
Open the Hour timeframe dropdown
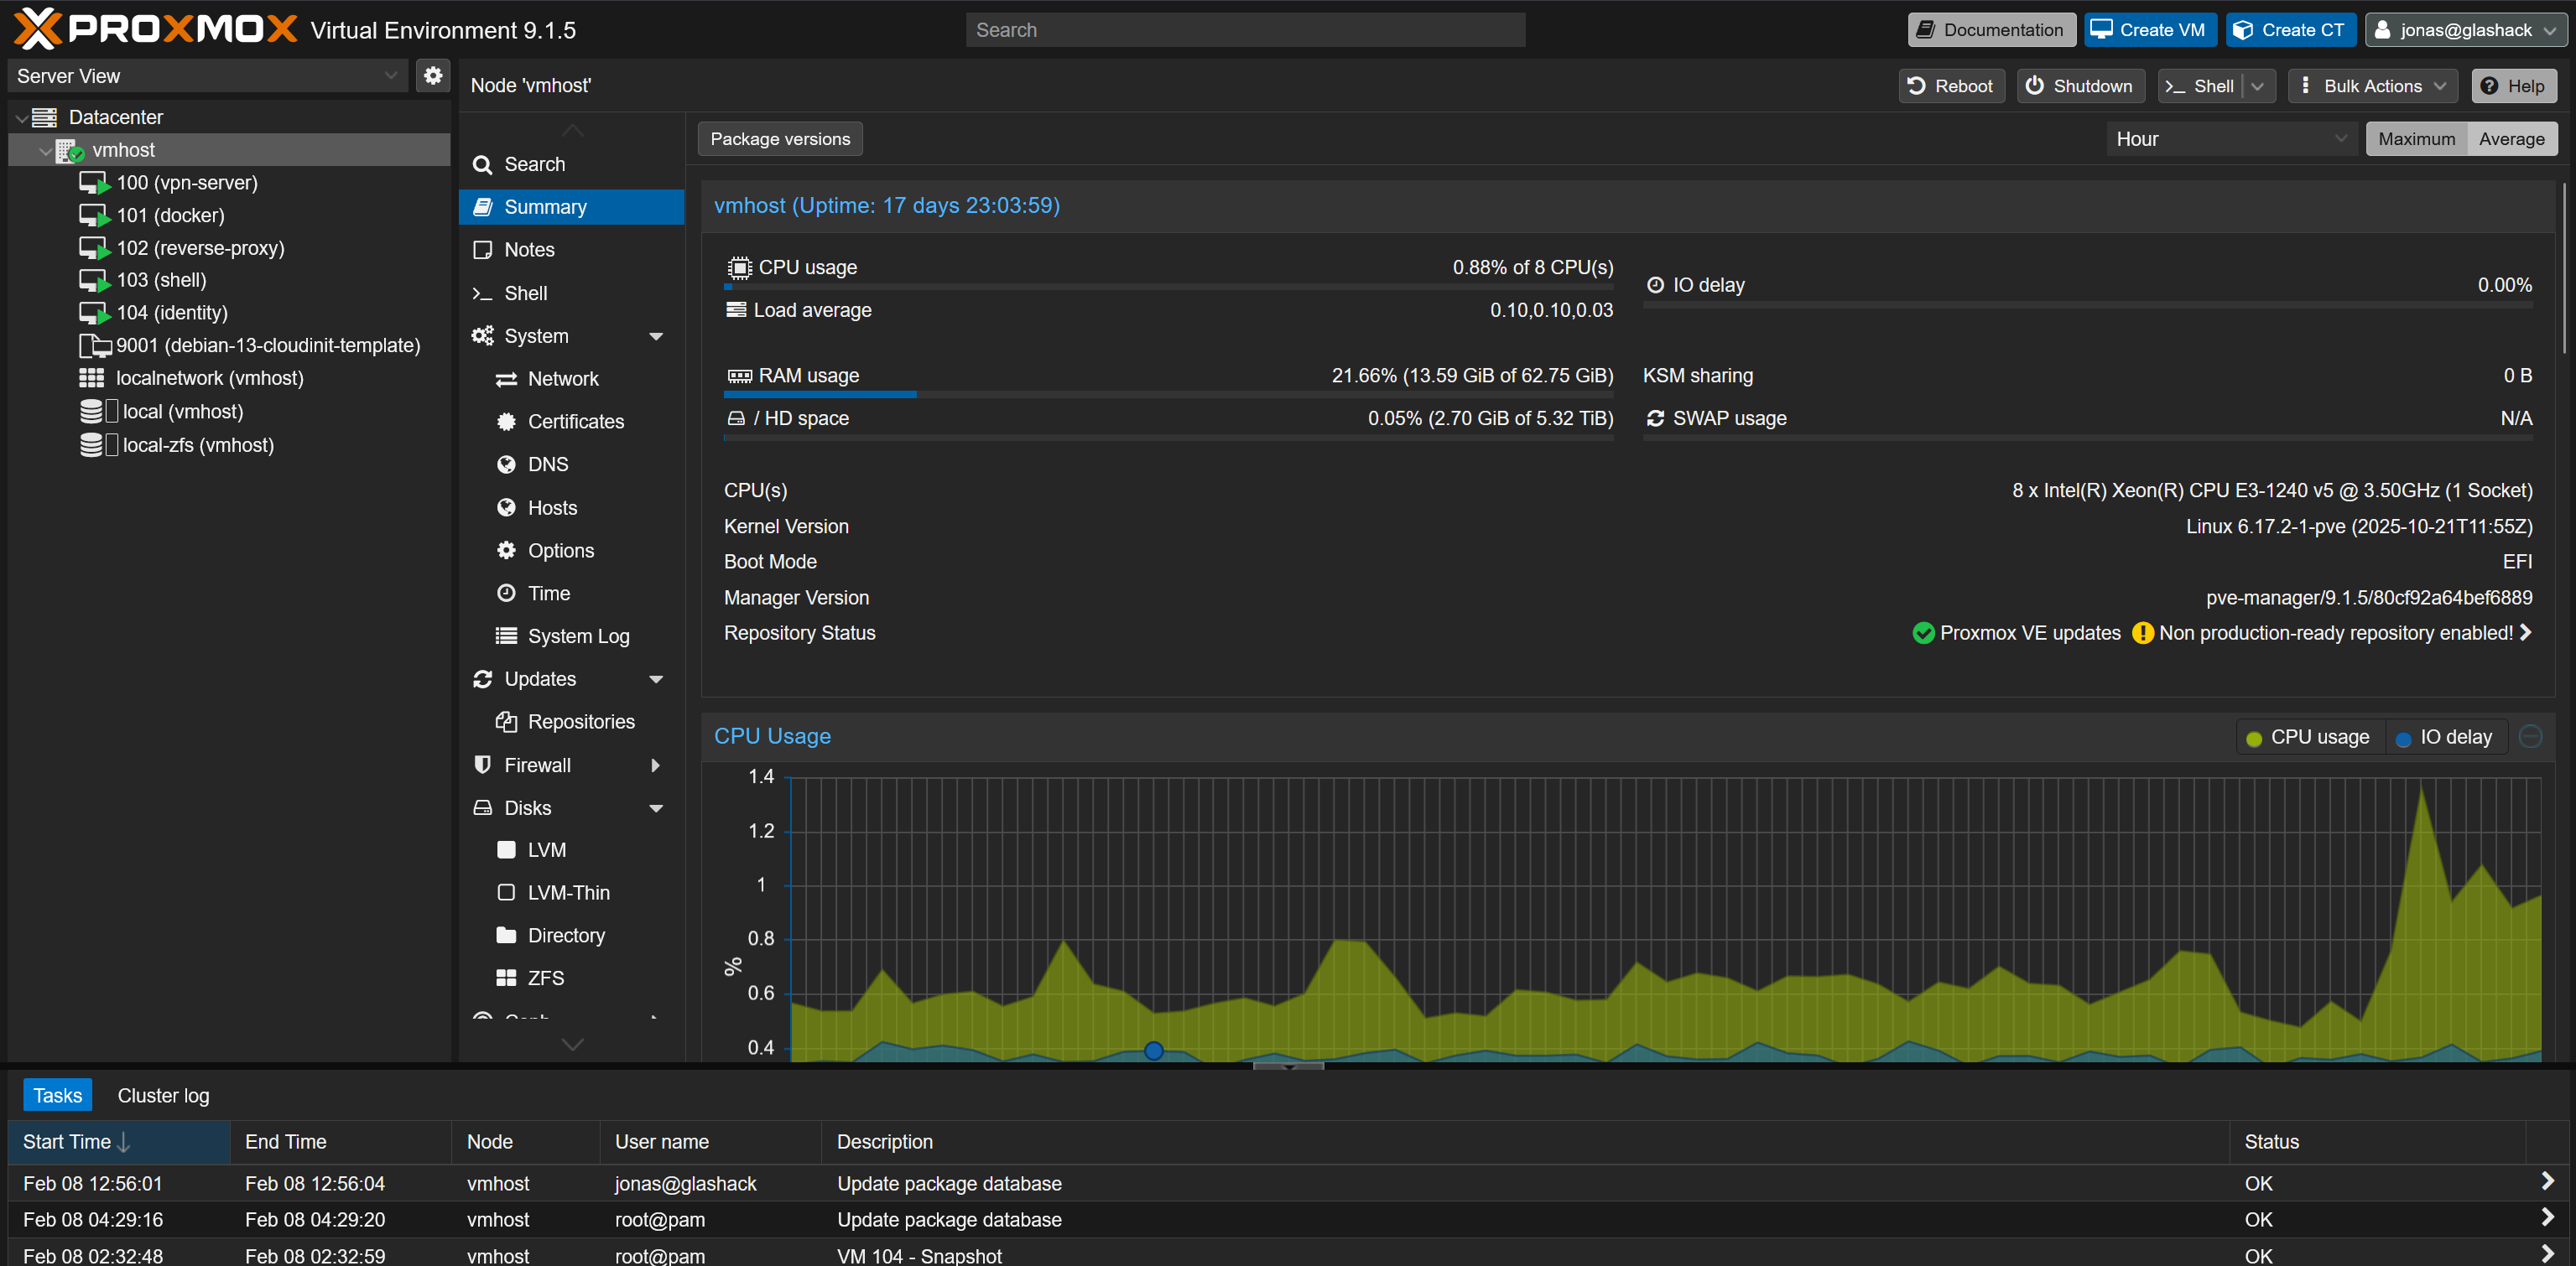[x=2230, y=139]
